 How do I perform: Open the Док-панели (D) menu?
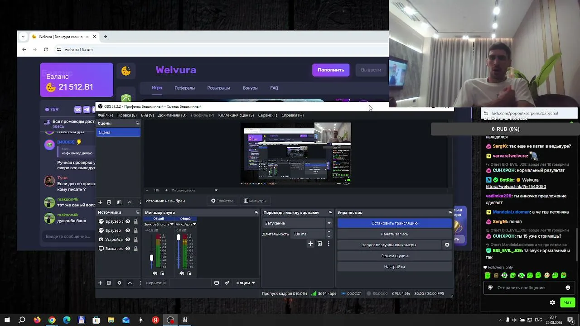[x=172, y=115]
